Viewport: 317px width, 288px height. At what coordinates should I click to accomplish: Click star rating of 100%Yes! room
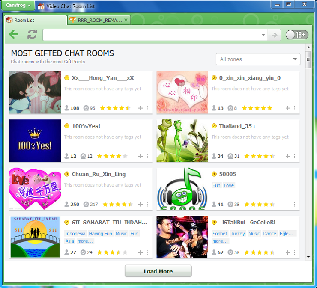[112, 156]
